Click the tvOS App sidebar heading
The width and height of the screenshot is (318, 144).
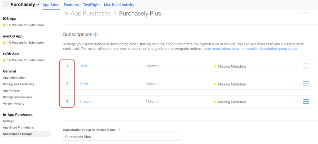(x=11, y=54)
